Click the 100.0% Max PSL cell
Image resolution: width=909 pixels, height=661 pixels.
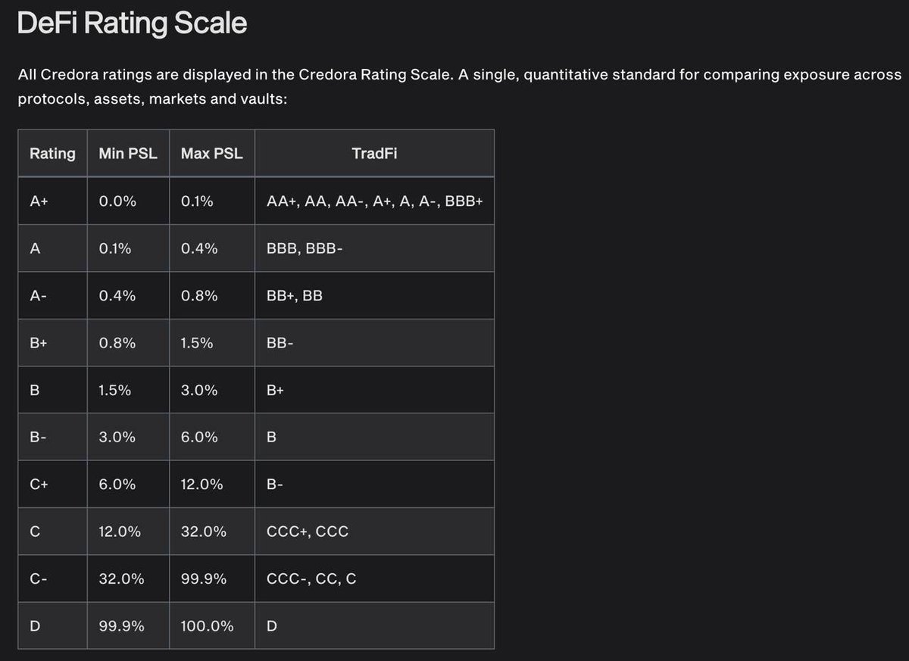tap(208, 626)
